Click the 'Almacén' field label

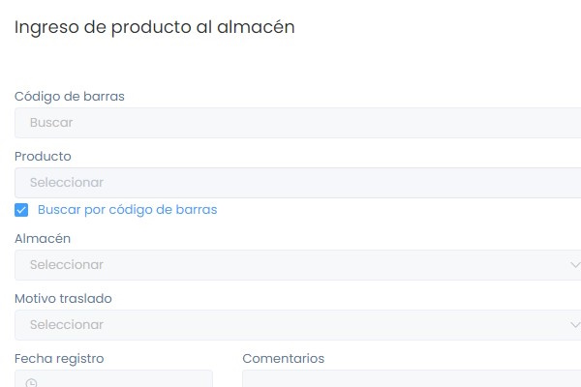(x=43, y=238)
